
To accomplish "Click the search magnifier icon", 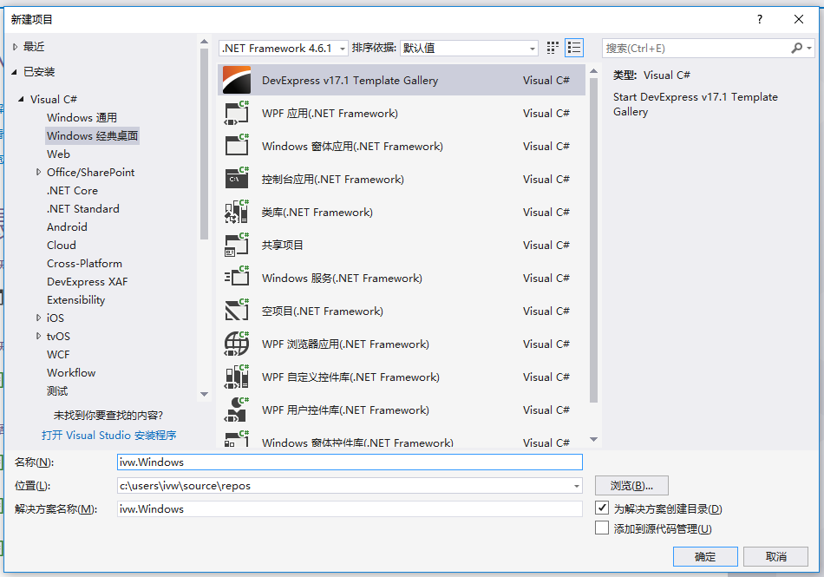I will click(796, 48).
